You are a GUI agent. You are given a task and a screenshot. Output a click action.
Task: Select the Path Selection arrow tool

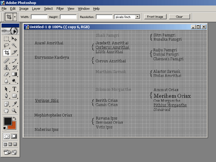tap(6, 89)
